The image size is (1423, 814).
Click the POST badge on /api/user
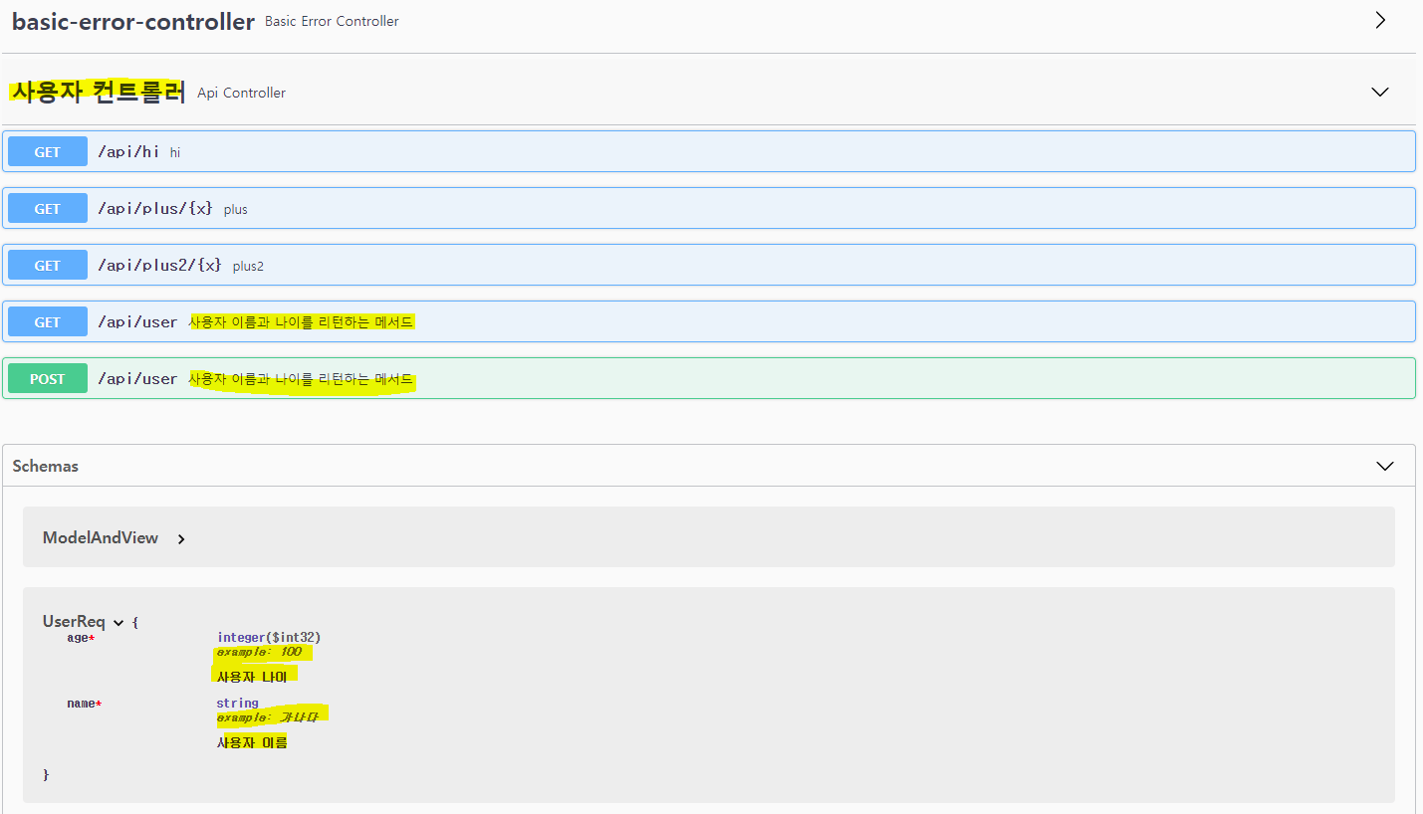point(47,378)
